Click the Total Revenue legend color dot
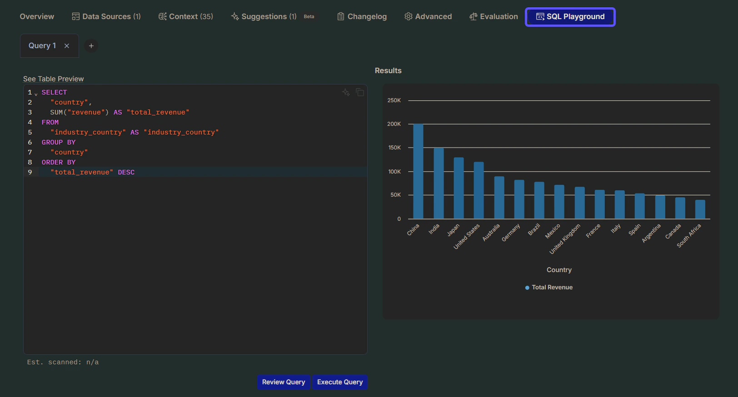The image size is (738, 397). [527, 288]
